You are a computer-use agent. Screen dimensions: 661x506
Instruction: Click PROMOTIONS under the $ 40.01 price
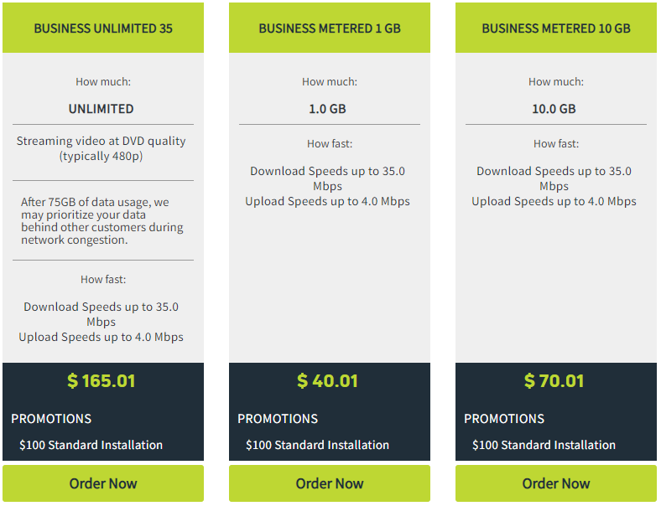pyautogui.click(x=278, y=418)
